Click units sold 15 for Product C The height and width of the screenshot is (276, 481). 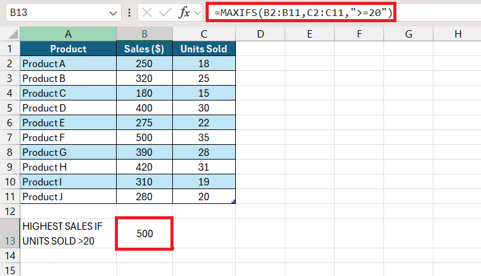click(204, 93)
